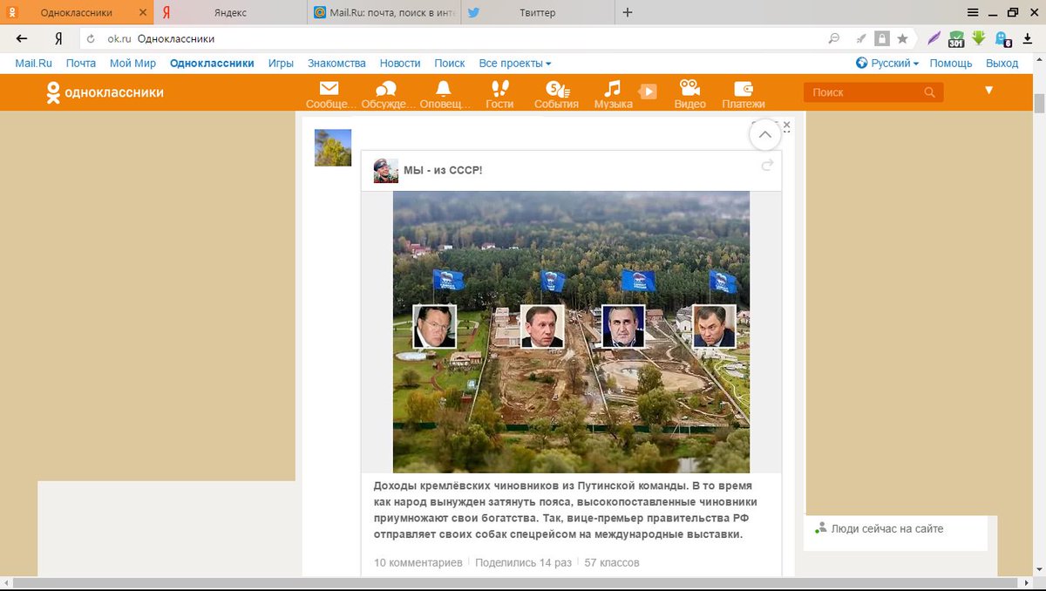
Task: Click the green arrow download extension icon
Action: 979,37
